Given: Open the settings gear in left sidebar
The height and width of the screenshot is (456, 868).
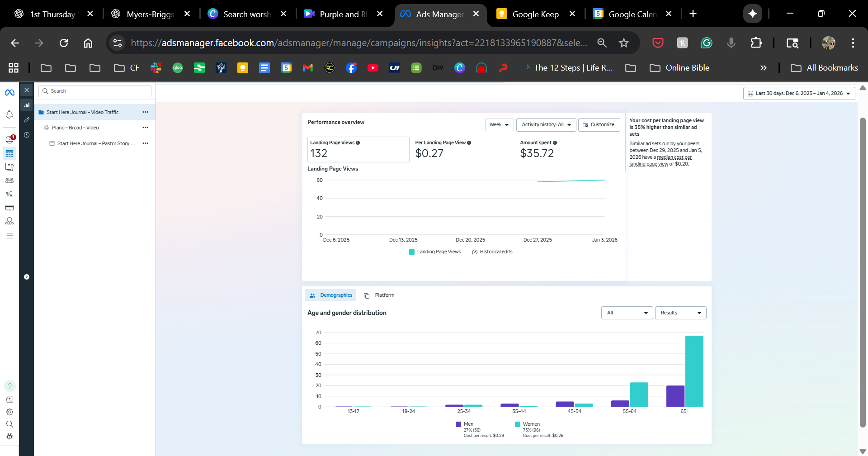Looking at the screenshot, I should pyautogui.click(x=9, y=412).
